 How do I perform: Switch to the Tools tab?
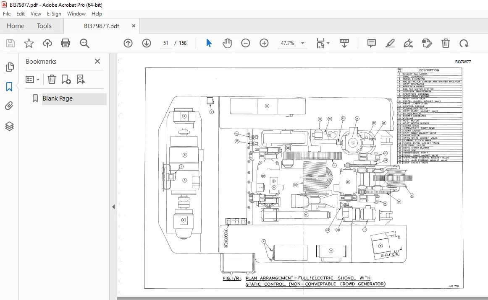(x=44, y=26)
